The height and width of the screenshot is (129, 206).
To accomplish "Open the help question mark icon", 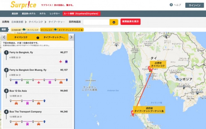I will tap(171, 5).
